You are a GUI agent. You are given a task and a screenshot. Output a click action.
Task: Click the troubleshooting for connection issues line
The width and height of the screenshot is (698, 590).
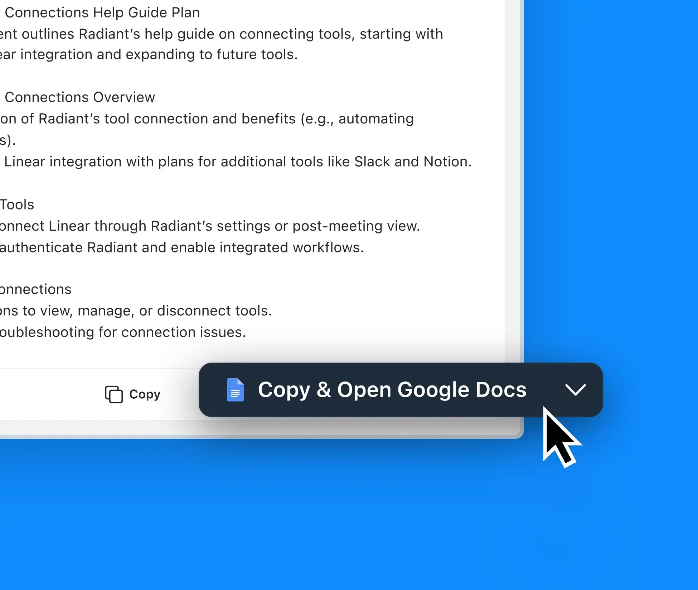point(123,332)
